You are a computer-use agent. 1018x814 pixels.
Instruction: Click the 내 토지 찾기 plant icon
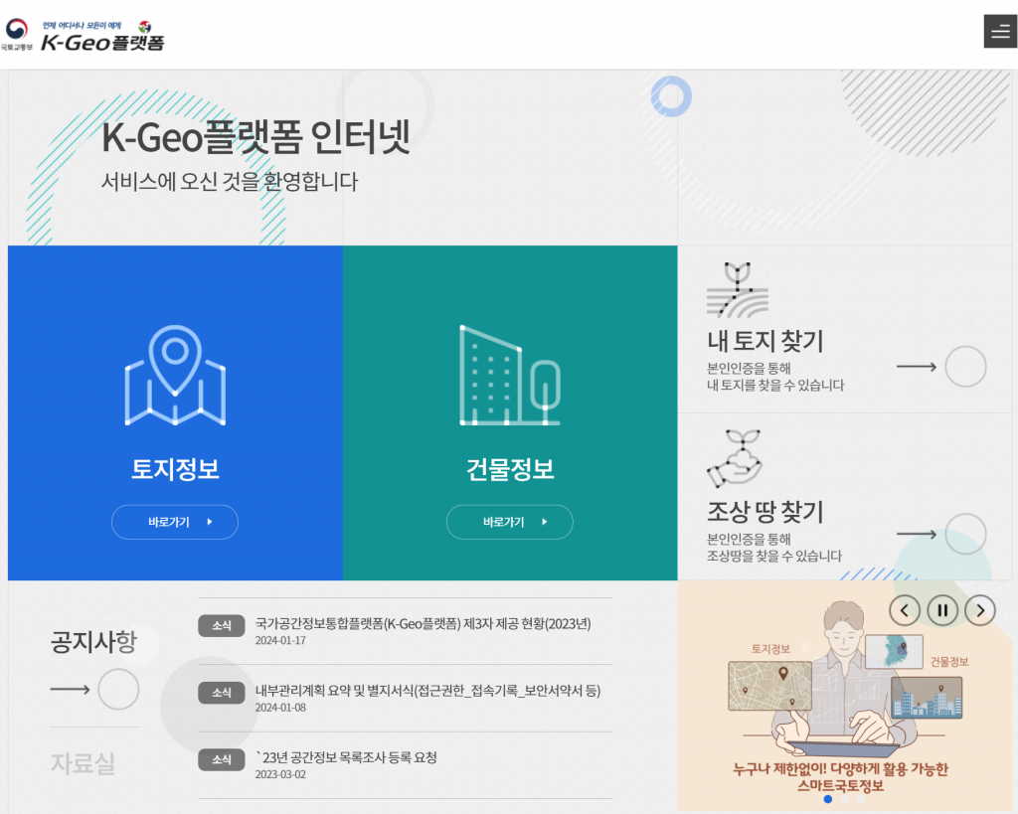pyautogui.click(x=738, y=290)
